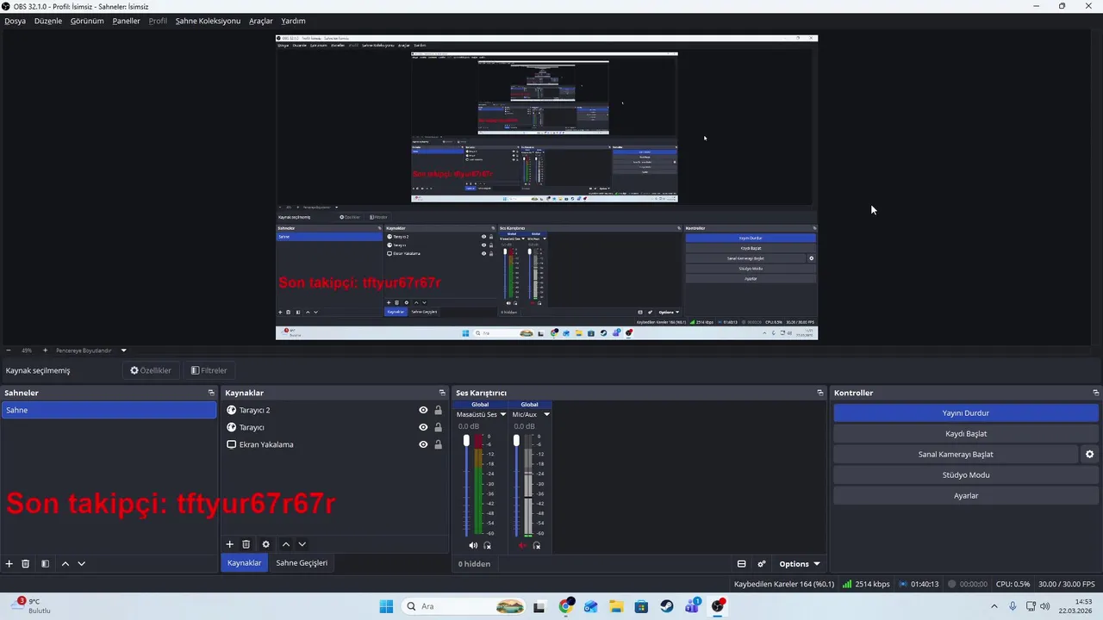Hide the Tarayıcı 2 source
Viewport: 1103px width, 620px height.
pos(423,410)
